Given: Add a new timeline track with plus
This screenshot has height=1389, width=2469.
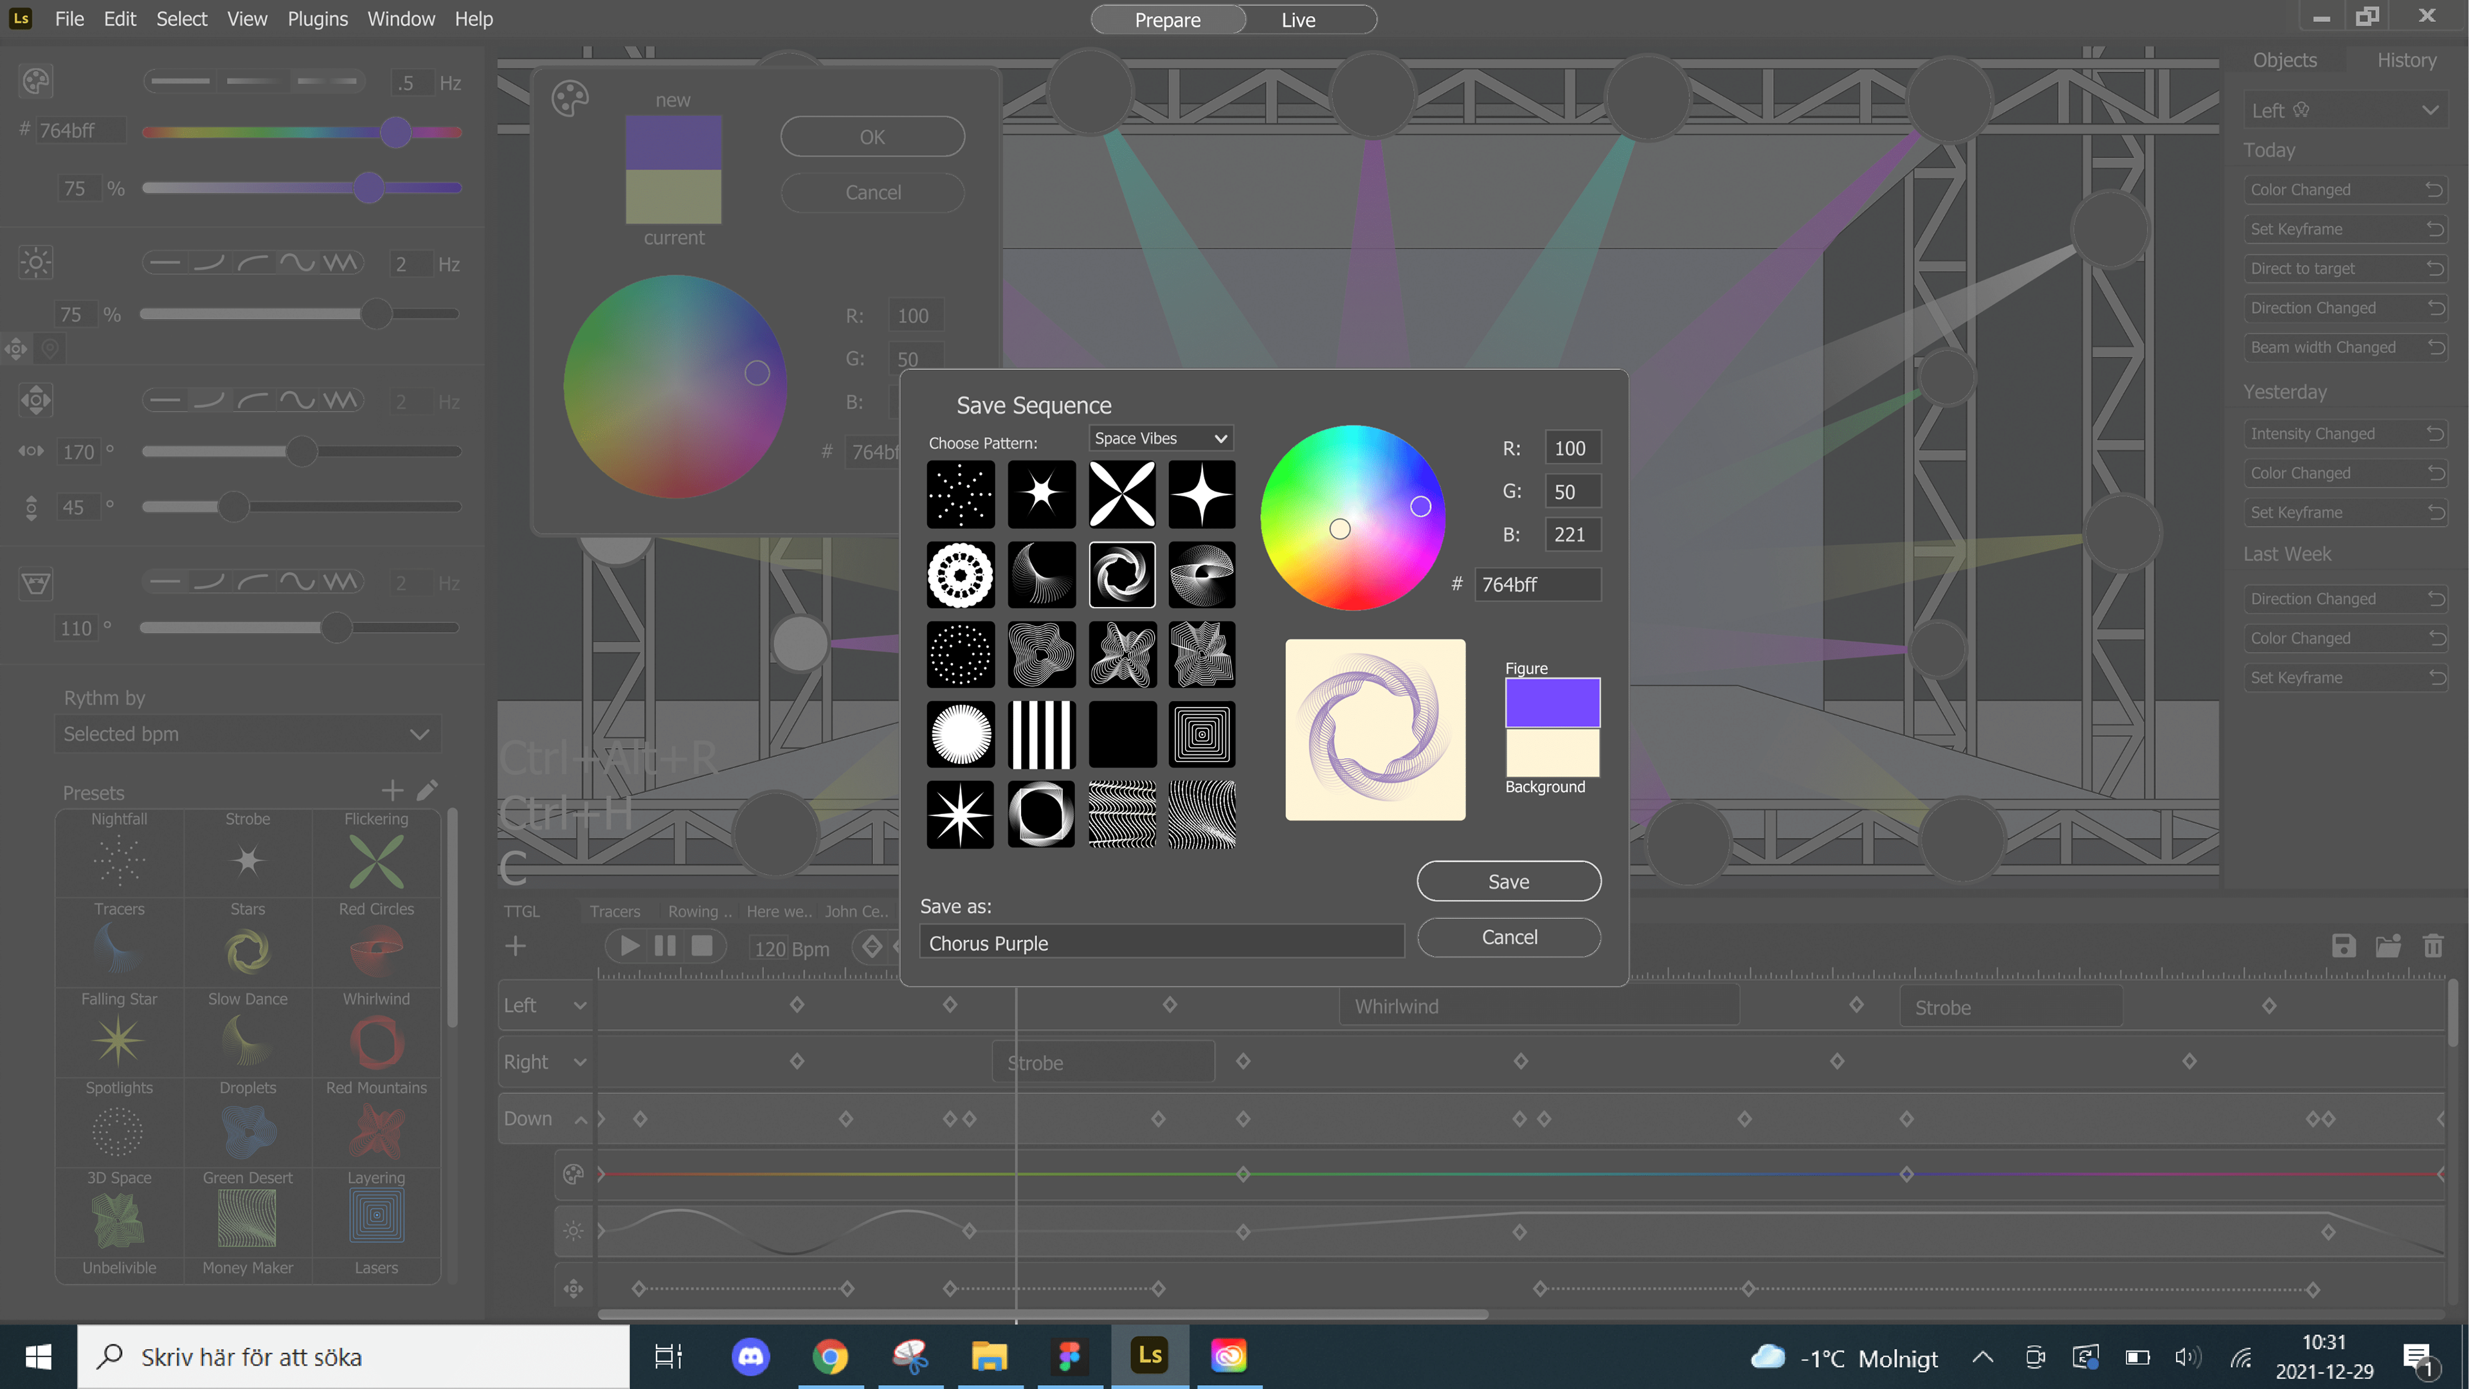Looking at the screenshot, I should tap(516, 946).
